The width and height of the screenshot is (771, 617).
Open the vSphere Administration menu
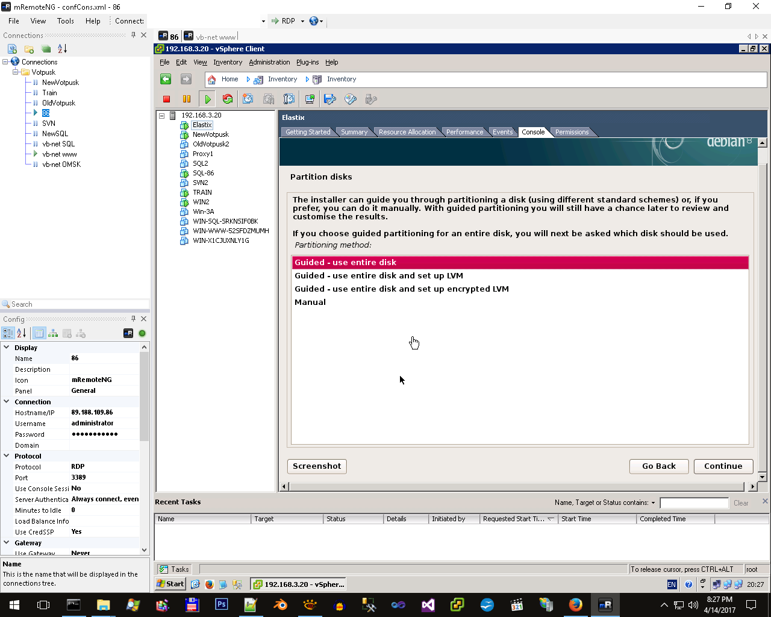269,62
